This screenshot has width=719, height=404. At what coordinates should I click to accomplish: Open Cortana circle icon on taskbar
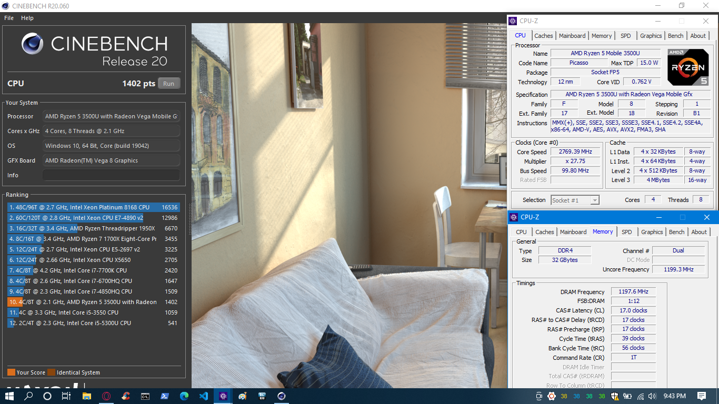47,396
